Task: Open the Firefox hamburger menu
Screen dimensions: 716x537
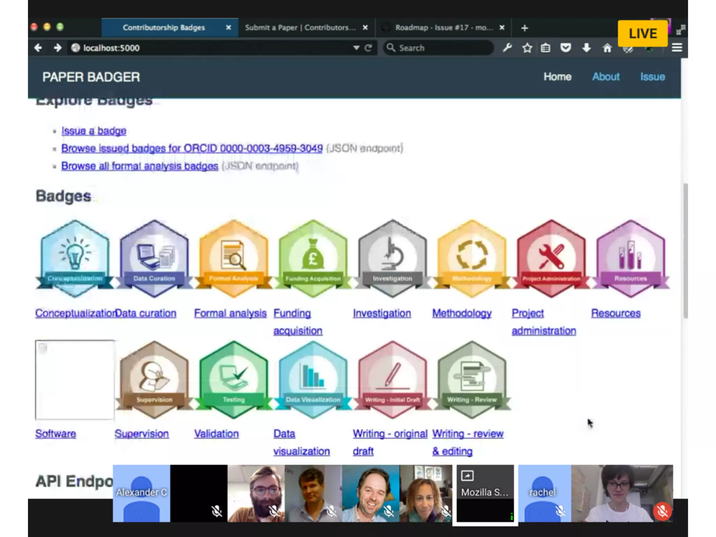Action: (x=677, y=48)
